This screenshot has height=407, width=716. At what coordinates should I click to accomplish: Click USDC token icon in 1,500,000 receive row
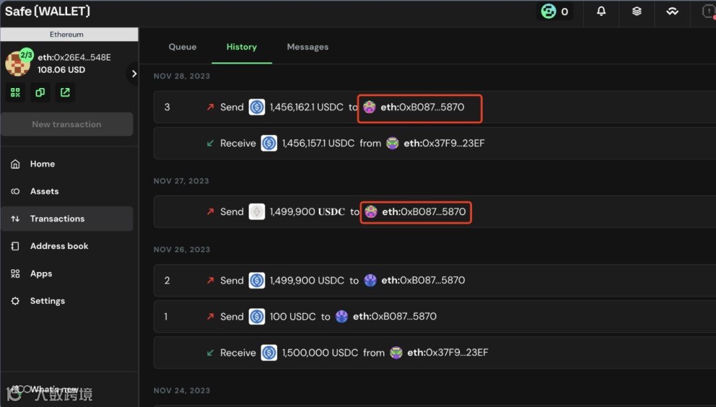(x=269, y=353)
